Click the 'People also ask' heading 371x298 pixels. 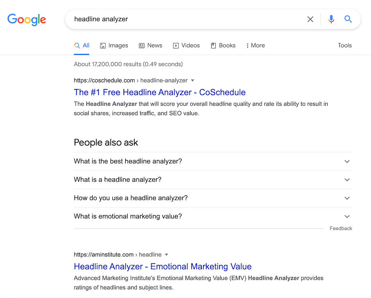click(106, 143)
